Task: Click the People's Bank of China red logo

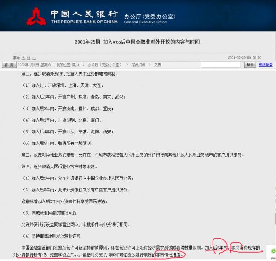Action: click(36, 17)
